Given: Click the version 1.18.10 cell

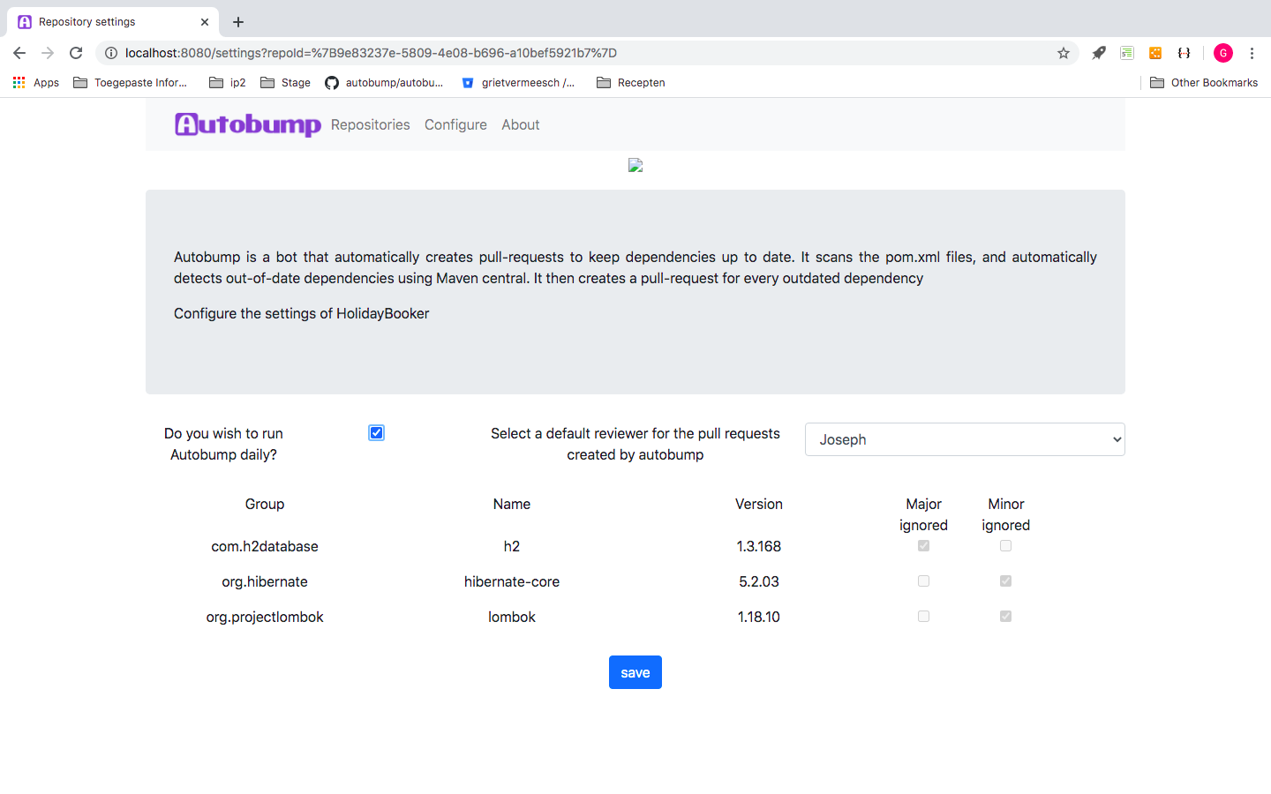Looking at the screenshot, I should [x=759, y=617].
